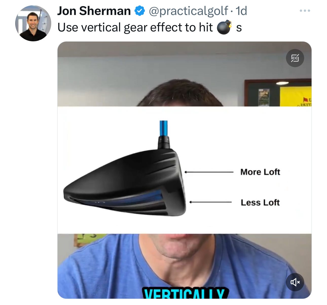Image resolution: width=327 pixels, height=305 pixels.
Task: Toggle closed captions on the video
Action: click(x=295, y=58)
